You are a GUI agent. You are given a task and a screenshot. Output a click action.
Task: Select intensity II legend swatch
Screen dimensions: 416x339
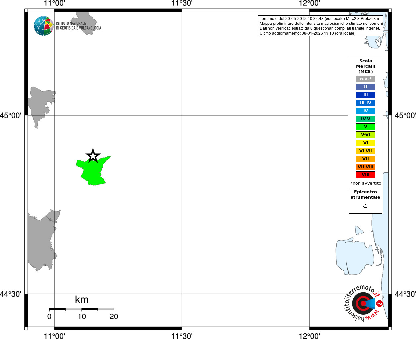click(366, 87)
